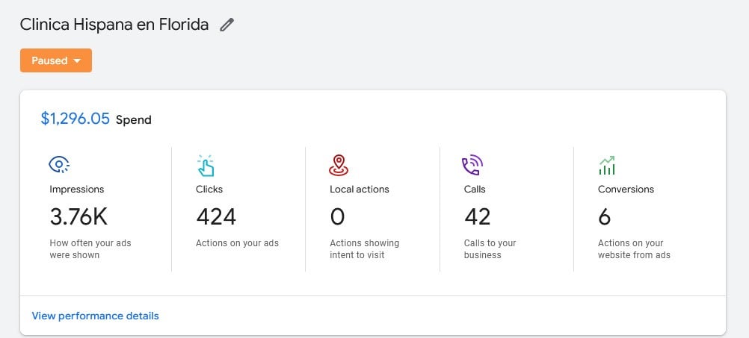Image resolution: width=749 pixels, height=338 pixels.
Task: Select the Conversions bar chart icon
Action: (x=606, y=165)
